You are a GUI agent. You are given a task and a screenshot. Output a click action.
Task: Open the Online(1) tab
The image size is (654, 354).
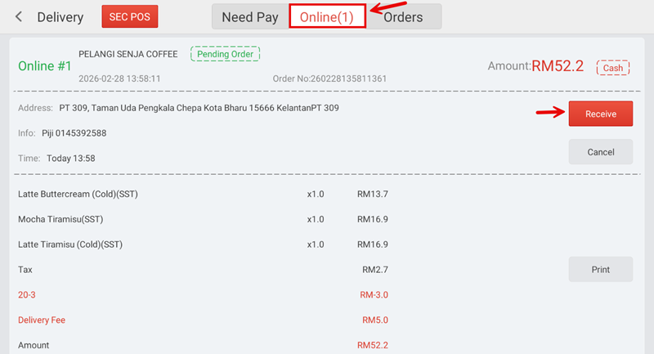tap(326, 17)
